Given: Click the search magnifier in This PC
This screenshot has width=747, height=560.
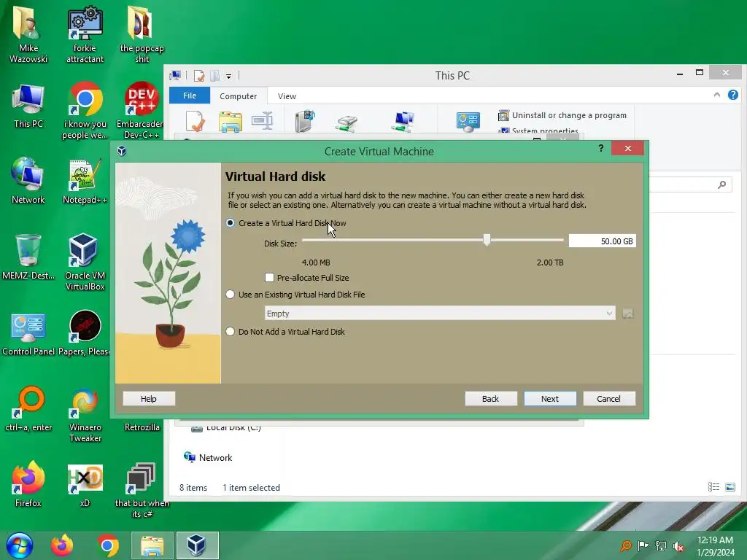Looking at the screenshot, I should point(721,184).
